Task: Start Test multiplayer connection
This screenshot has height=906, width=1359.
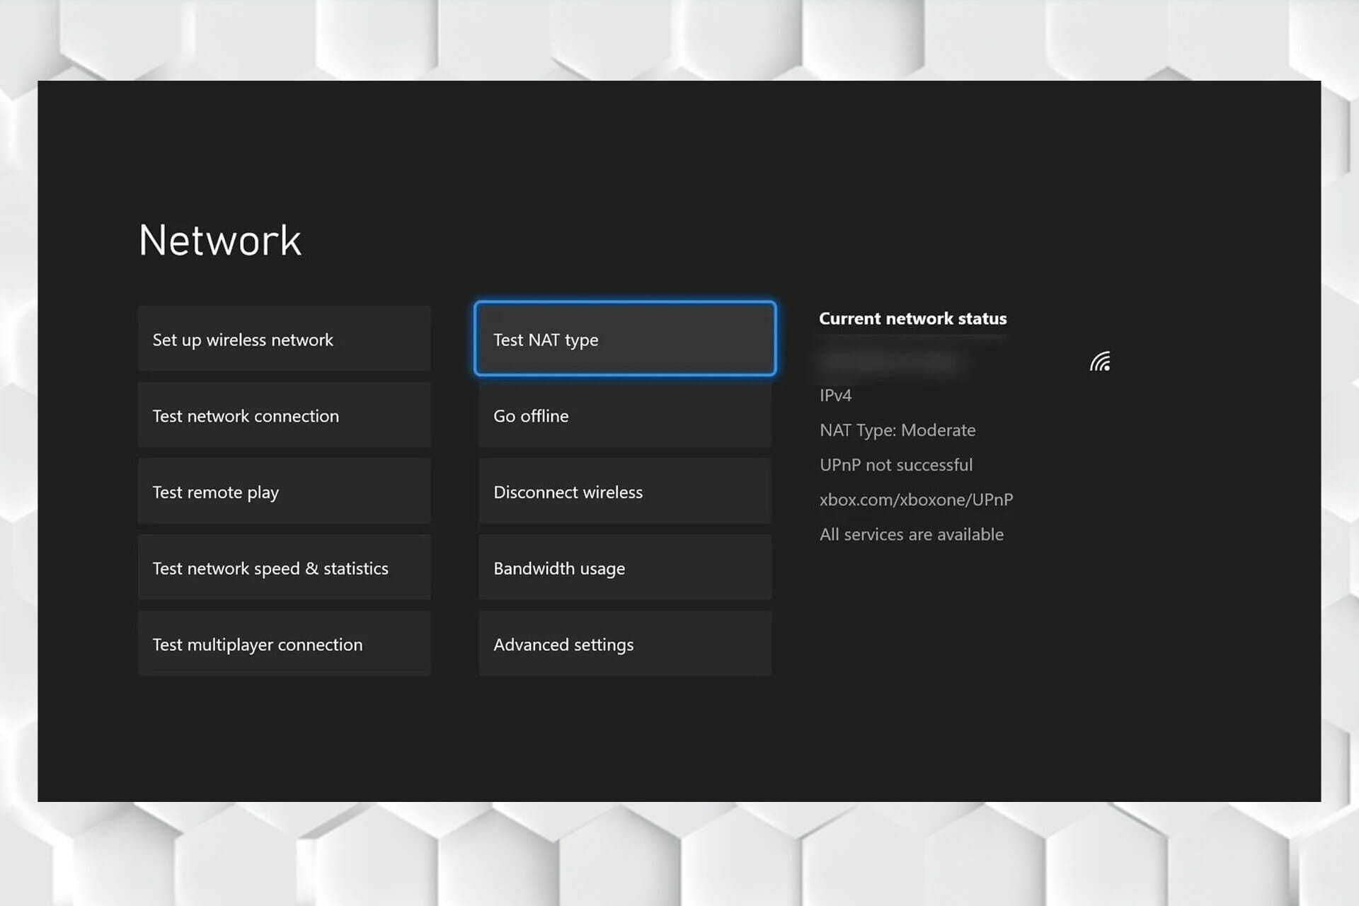Action: click(x=284, y=643)
